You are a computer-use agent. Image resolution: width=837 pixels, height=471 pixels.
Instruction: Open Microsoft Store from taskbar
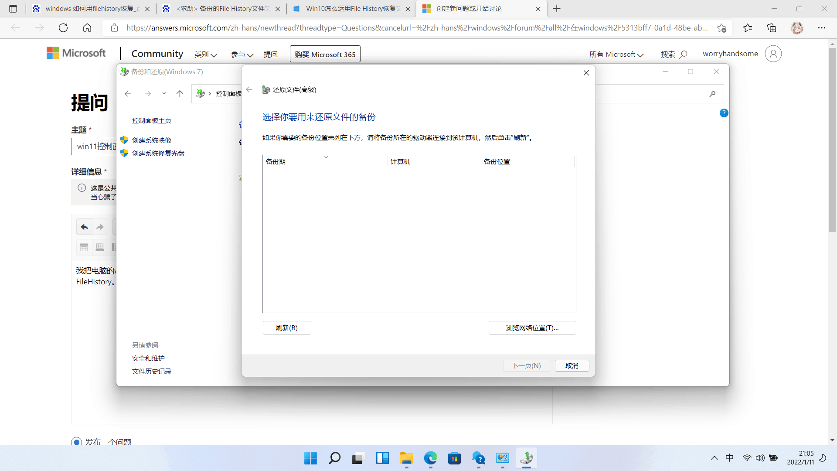454,458
